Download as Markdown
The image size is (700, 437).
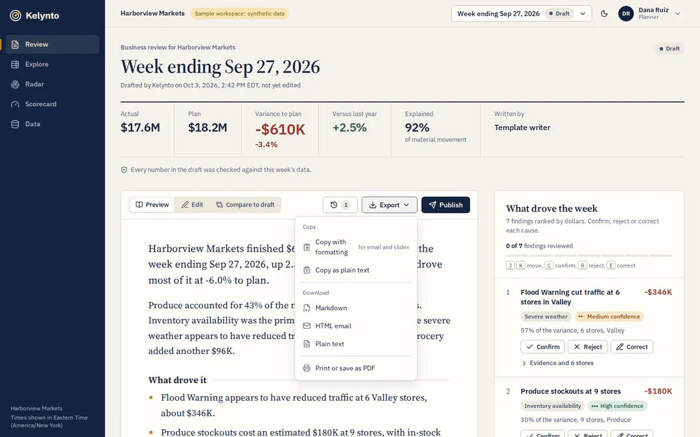(356, 308)
